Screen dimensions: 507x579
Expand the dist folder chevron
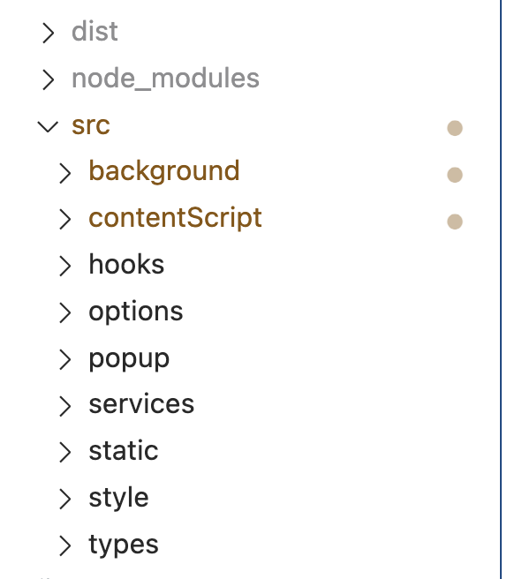click(x=48, y=33)
